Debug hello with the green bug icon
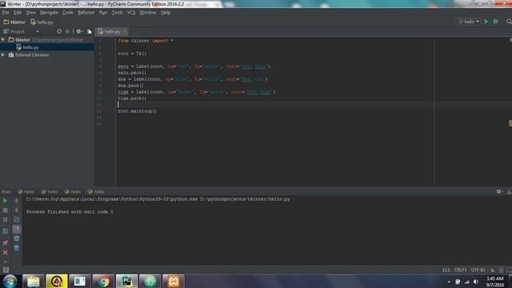The height and width of the screenshot is (288, 512). 496,22
